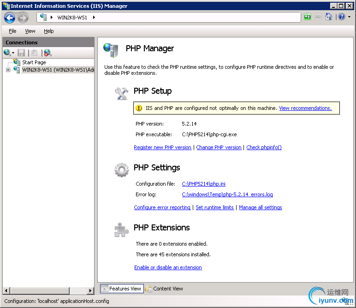Go to Home via the house icon

328,17
